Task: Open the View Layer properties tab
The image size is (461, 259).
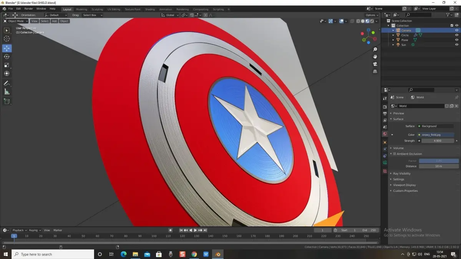Action: pos(385,120)
